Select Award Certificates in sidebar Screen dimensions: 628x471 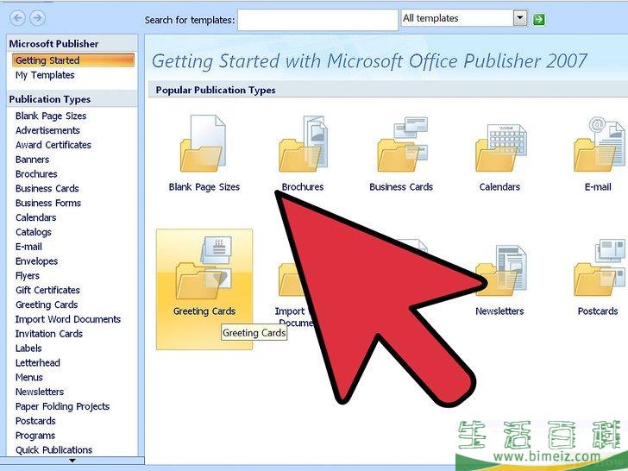tap(53, 145)
